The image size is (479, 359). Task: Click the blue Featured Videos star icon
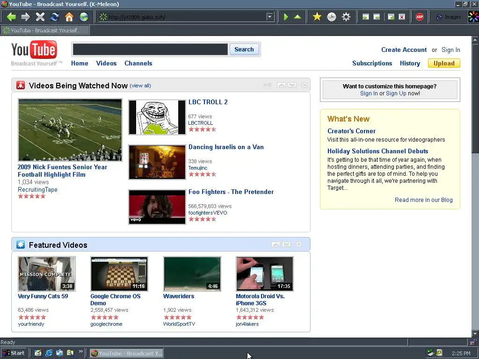21,244
